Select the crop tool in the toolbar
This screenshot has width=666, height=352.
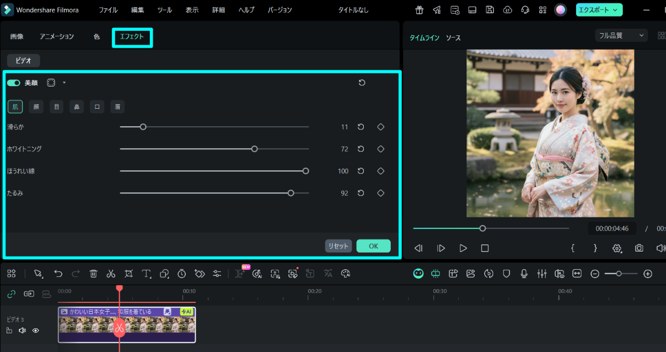128,273
